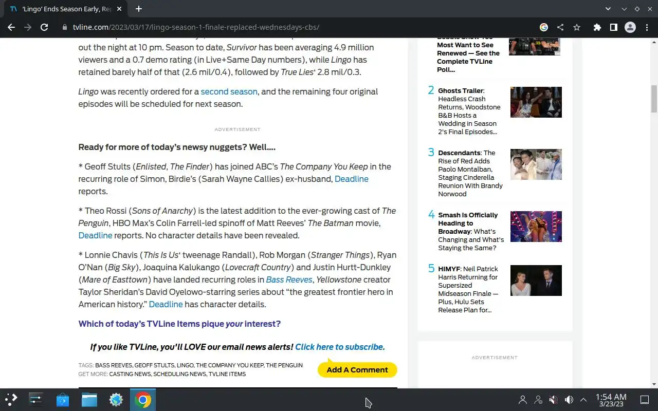Open Deadline link about Theo Rossi
The height and width of the screenshot is (411, 658).
pyautogui.click(x=95, y=235)
